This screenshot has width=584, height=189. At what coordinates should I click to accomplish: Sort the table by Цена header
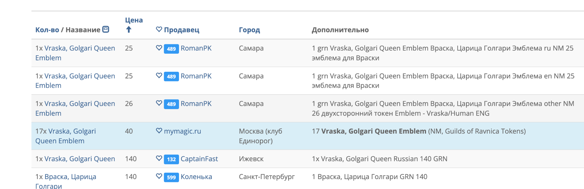pos(134,20)
